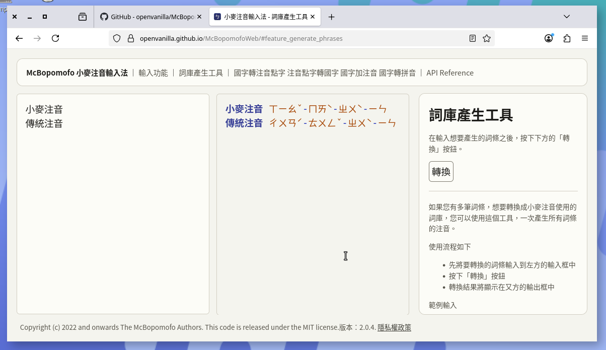Open the Firefox account icon
Image resolution: width=606 pixels, height=350 pixels.
point(549,38)
